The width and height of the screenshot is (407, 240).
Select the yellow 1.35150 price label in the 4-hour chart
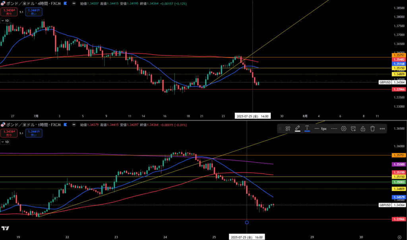[x=399, y=68]
